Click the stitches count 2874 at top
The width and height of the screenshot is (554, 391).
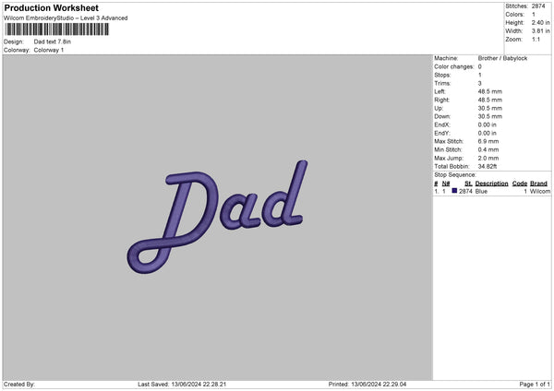pyautogui.click(x=538, y=6)
